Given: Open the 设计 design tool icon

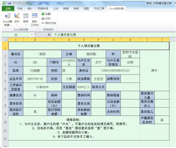Looking at the screenshot, I should pos(17,16).
